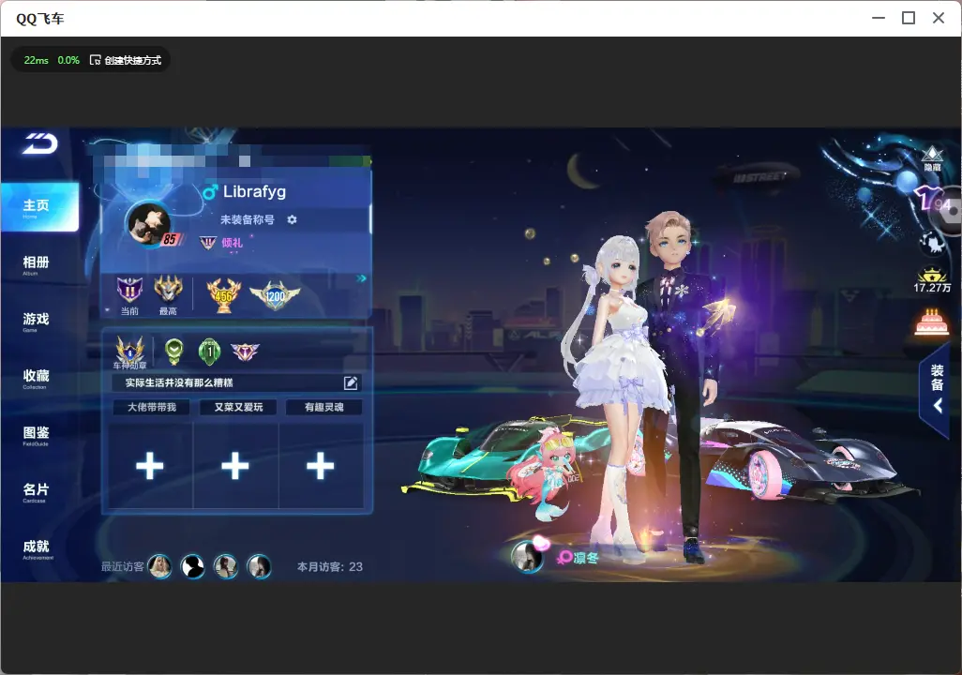Select the 大佬带带我 tag
The width and height of the screenshot is (962, 675).
(x=152, y=407)
